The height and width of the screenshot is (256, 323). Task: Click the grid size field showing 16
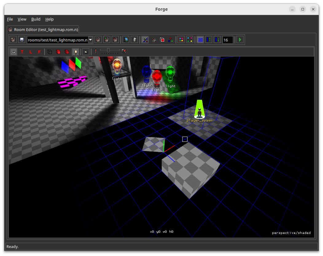tap(228, 40)
